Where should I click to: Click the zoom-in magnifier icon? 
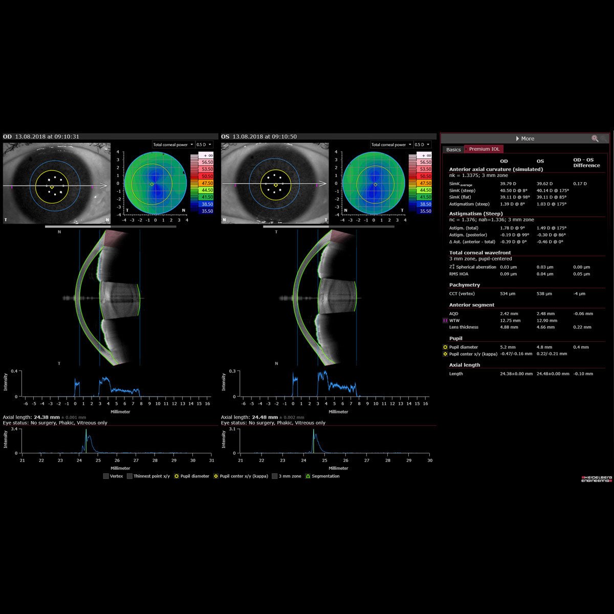pyautogui.click(x=595, y=139)
